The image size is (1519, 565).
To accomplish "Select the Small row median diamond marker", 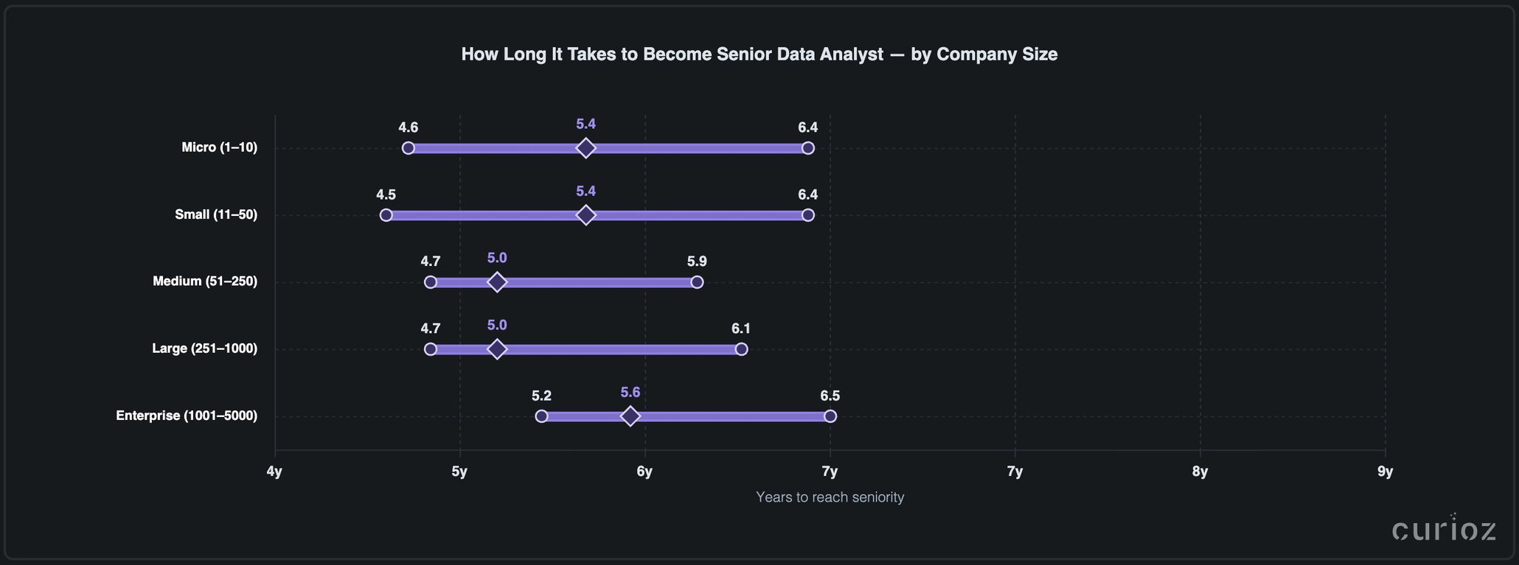I will coord(585,215).
